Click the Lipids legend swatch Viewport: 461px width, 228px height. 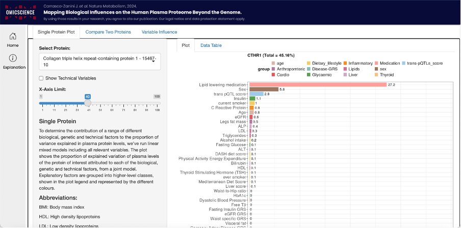click(x=345, y=69)
